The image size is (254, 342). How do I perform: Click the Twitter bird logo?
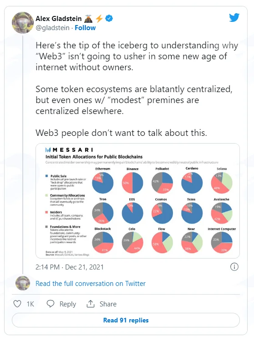[234, 18]
